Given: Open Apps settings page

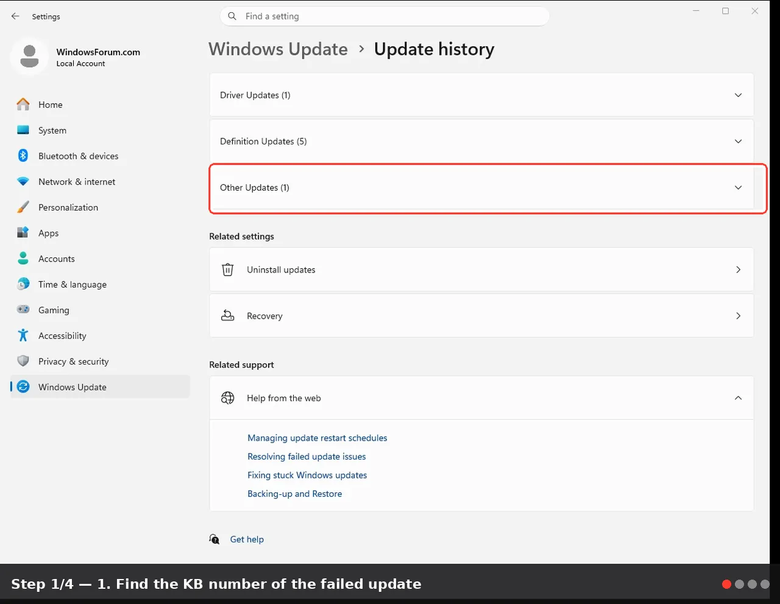Looking at the screenshot, I should pyautogui.click(x=100, y=233).
